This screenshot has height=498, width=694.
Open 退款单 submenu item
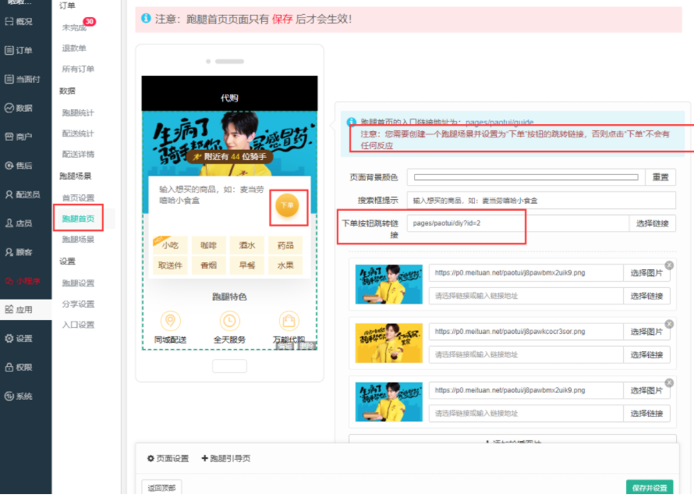click(x=74, y=48)
